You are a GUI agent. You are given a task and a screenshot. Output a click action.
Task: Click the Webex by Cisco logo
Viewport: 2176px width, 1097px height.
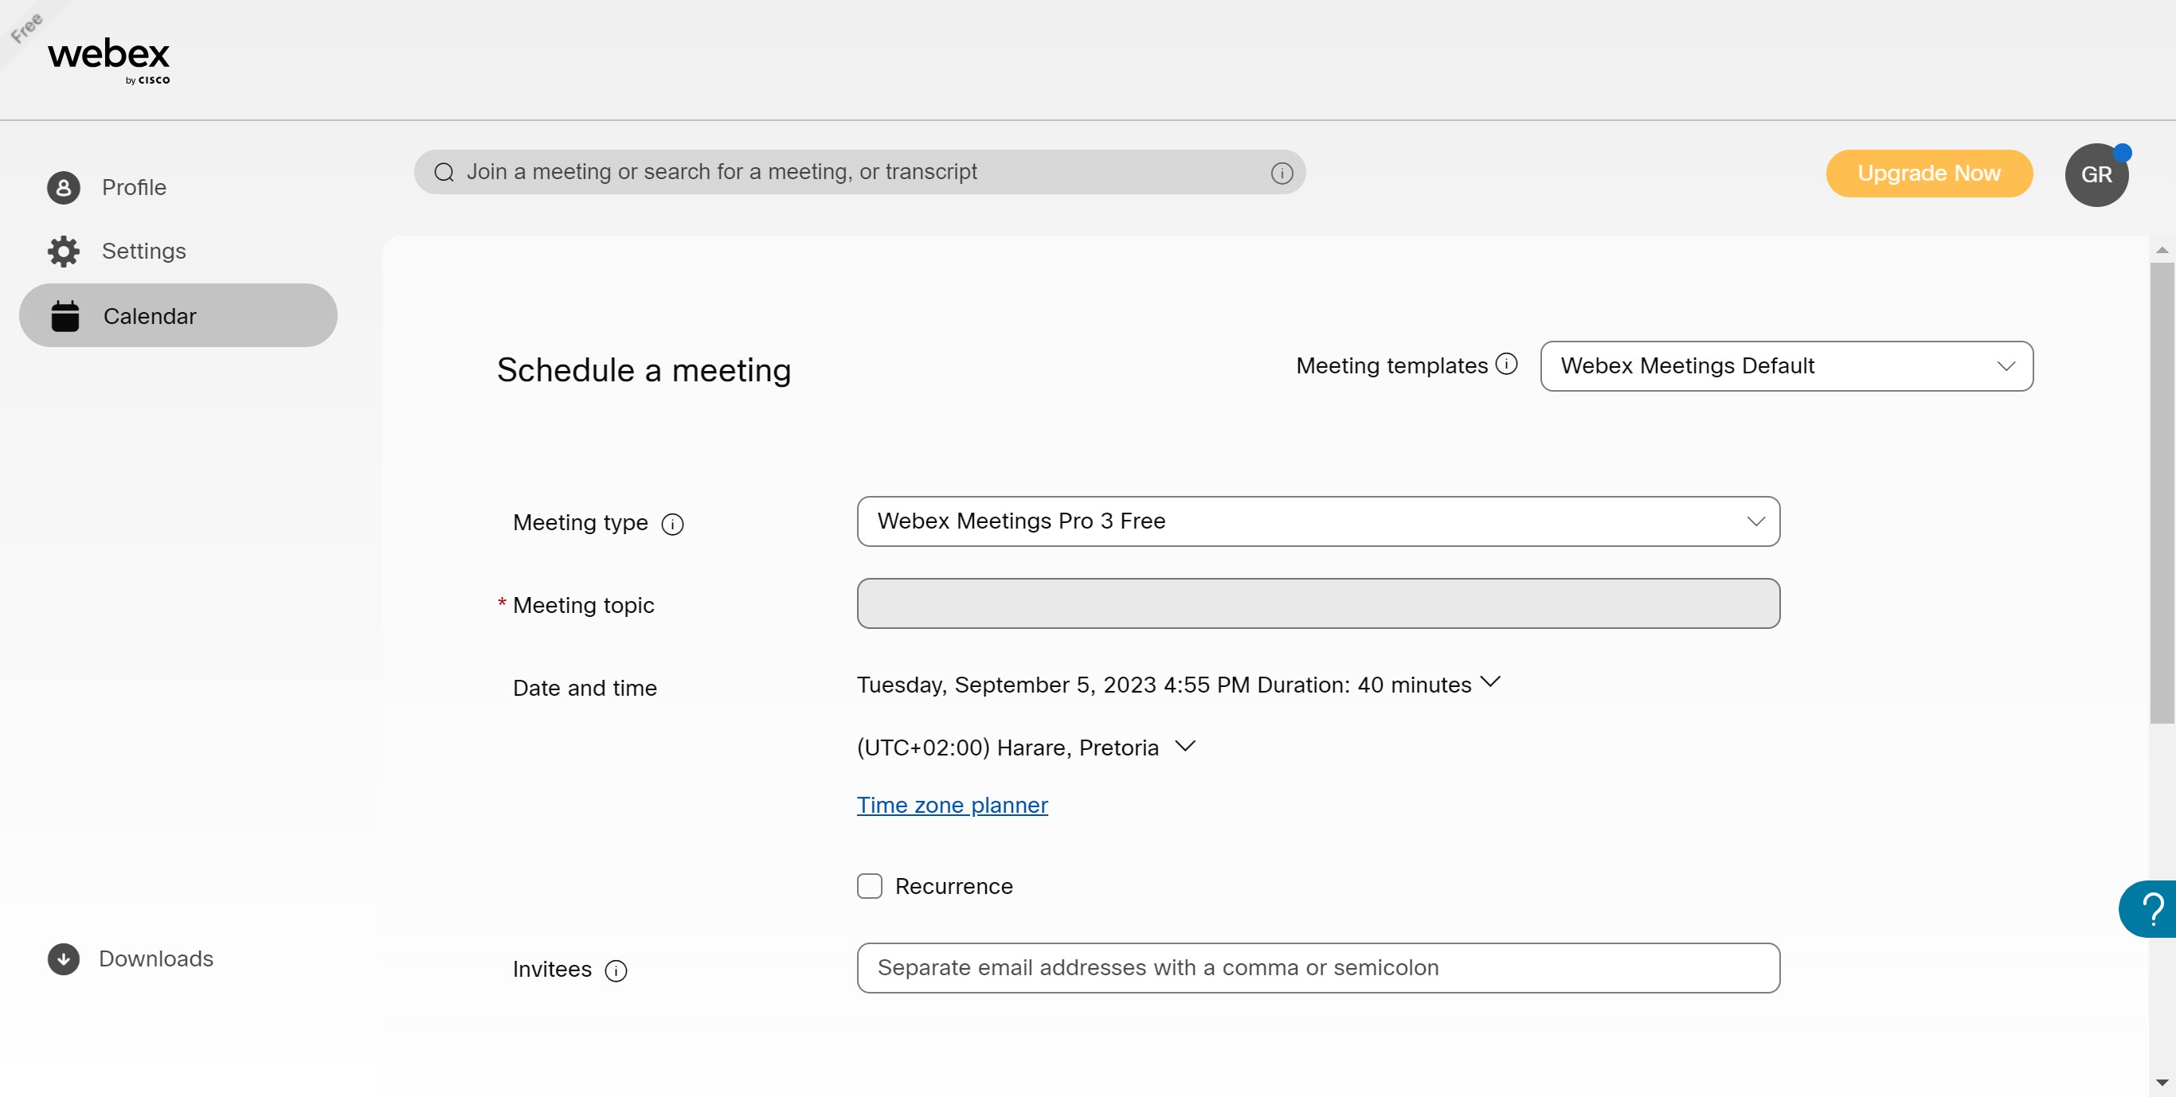coord(109,59)
